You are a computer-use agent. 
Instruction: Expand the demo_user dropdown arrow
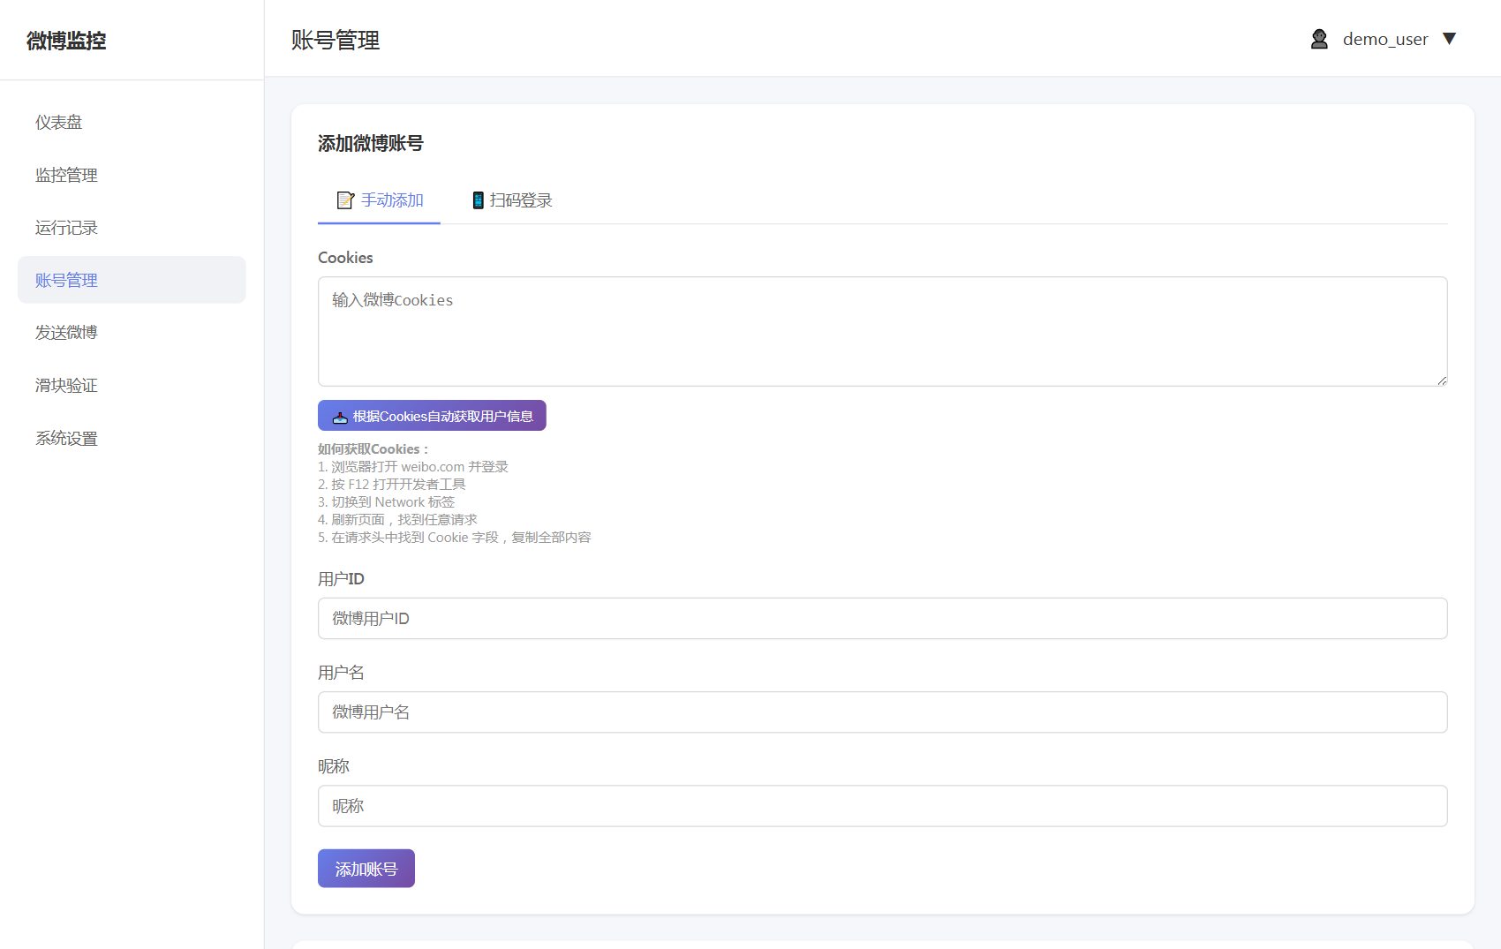[1449, 39]
